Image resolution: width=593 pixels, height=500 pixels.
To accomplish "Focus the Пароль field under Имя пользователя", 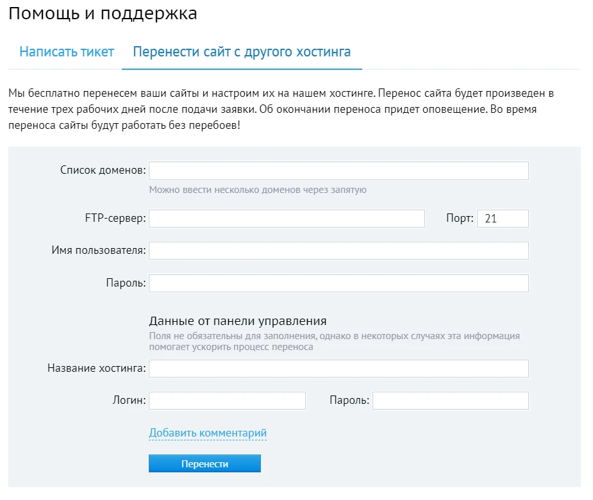I will (338, 282).
